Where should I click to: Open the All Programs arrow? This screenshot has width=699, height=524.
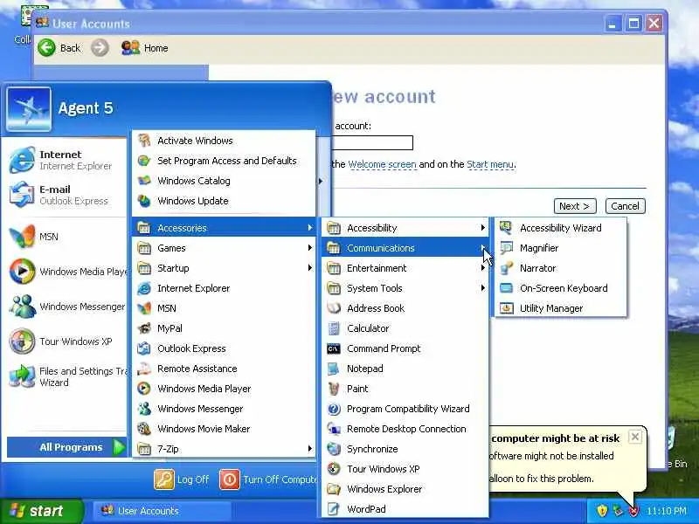tap(119, 447)
